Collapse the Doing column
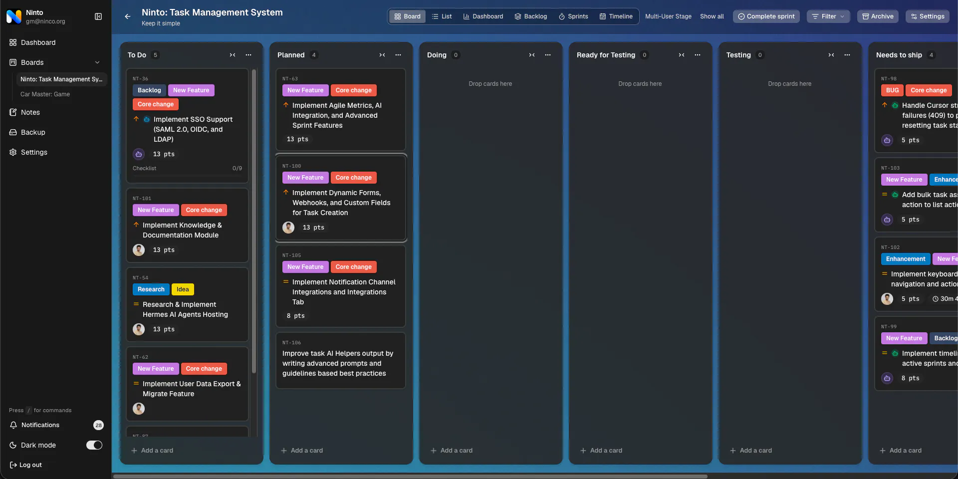The height and width of the screenshot is (479, 958). (532, 55)
